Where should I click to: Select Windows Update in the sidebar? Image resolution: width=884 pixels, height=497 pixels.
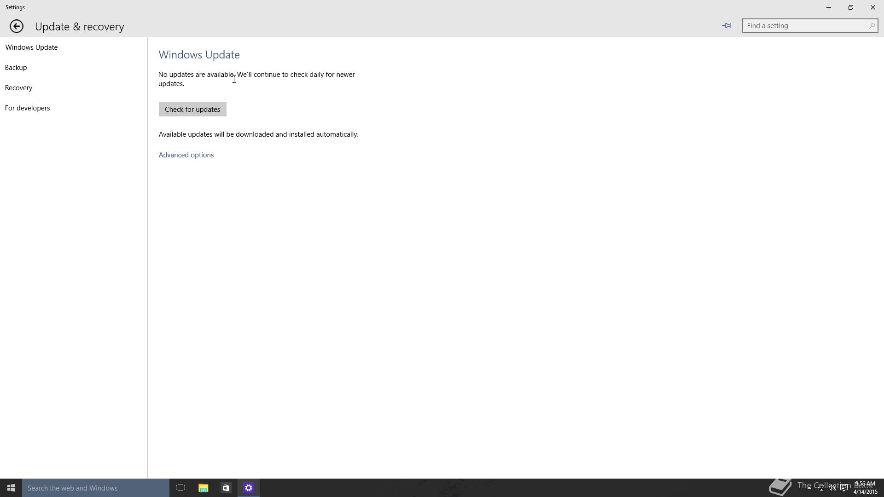[x=31, y=47]
